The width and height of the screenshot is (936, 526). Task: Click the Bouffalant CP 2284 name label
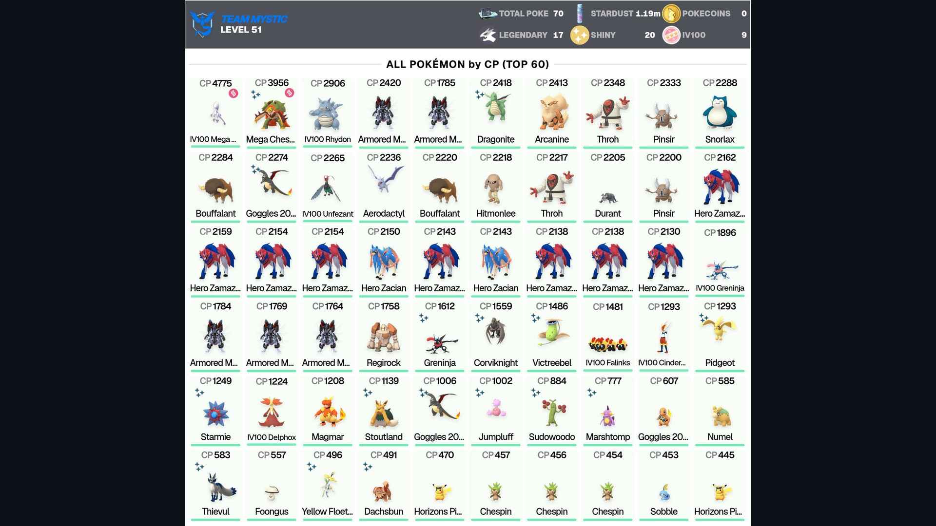215,213
